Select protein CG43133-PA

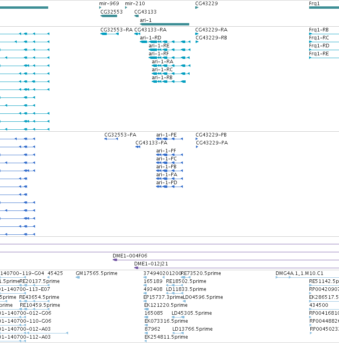(x=138, y=147)
